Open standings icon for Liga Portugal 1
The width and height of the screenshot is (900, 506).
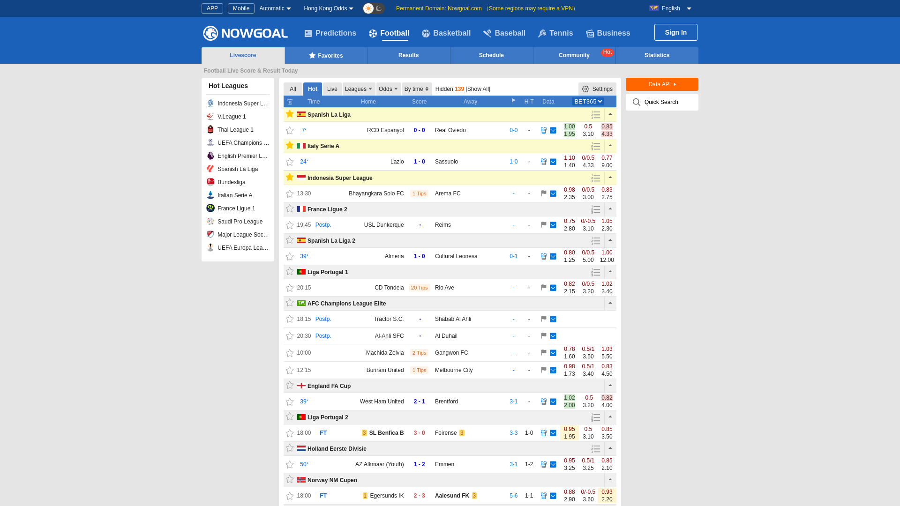[x=596, y=272]
